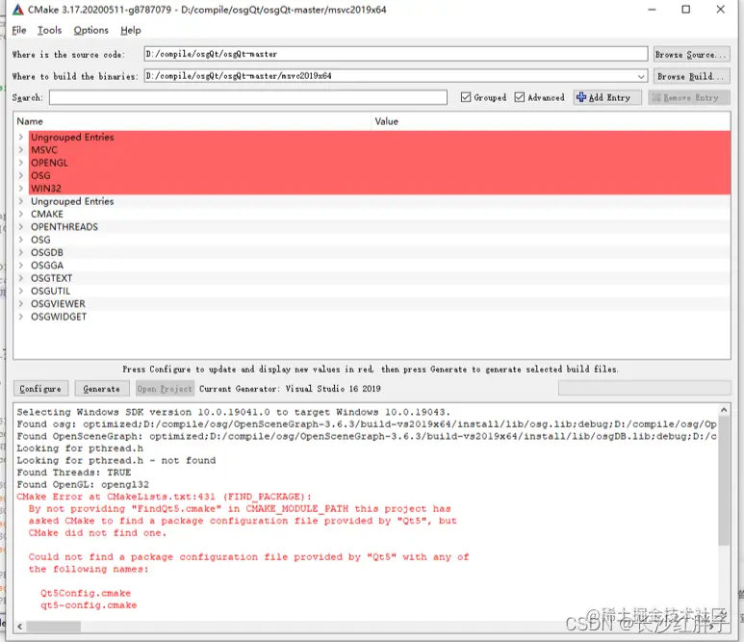This screenshot has height=642, width=744.
Task: Click the Browse Source button
Action: click(691, 55)
